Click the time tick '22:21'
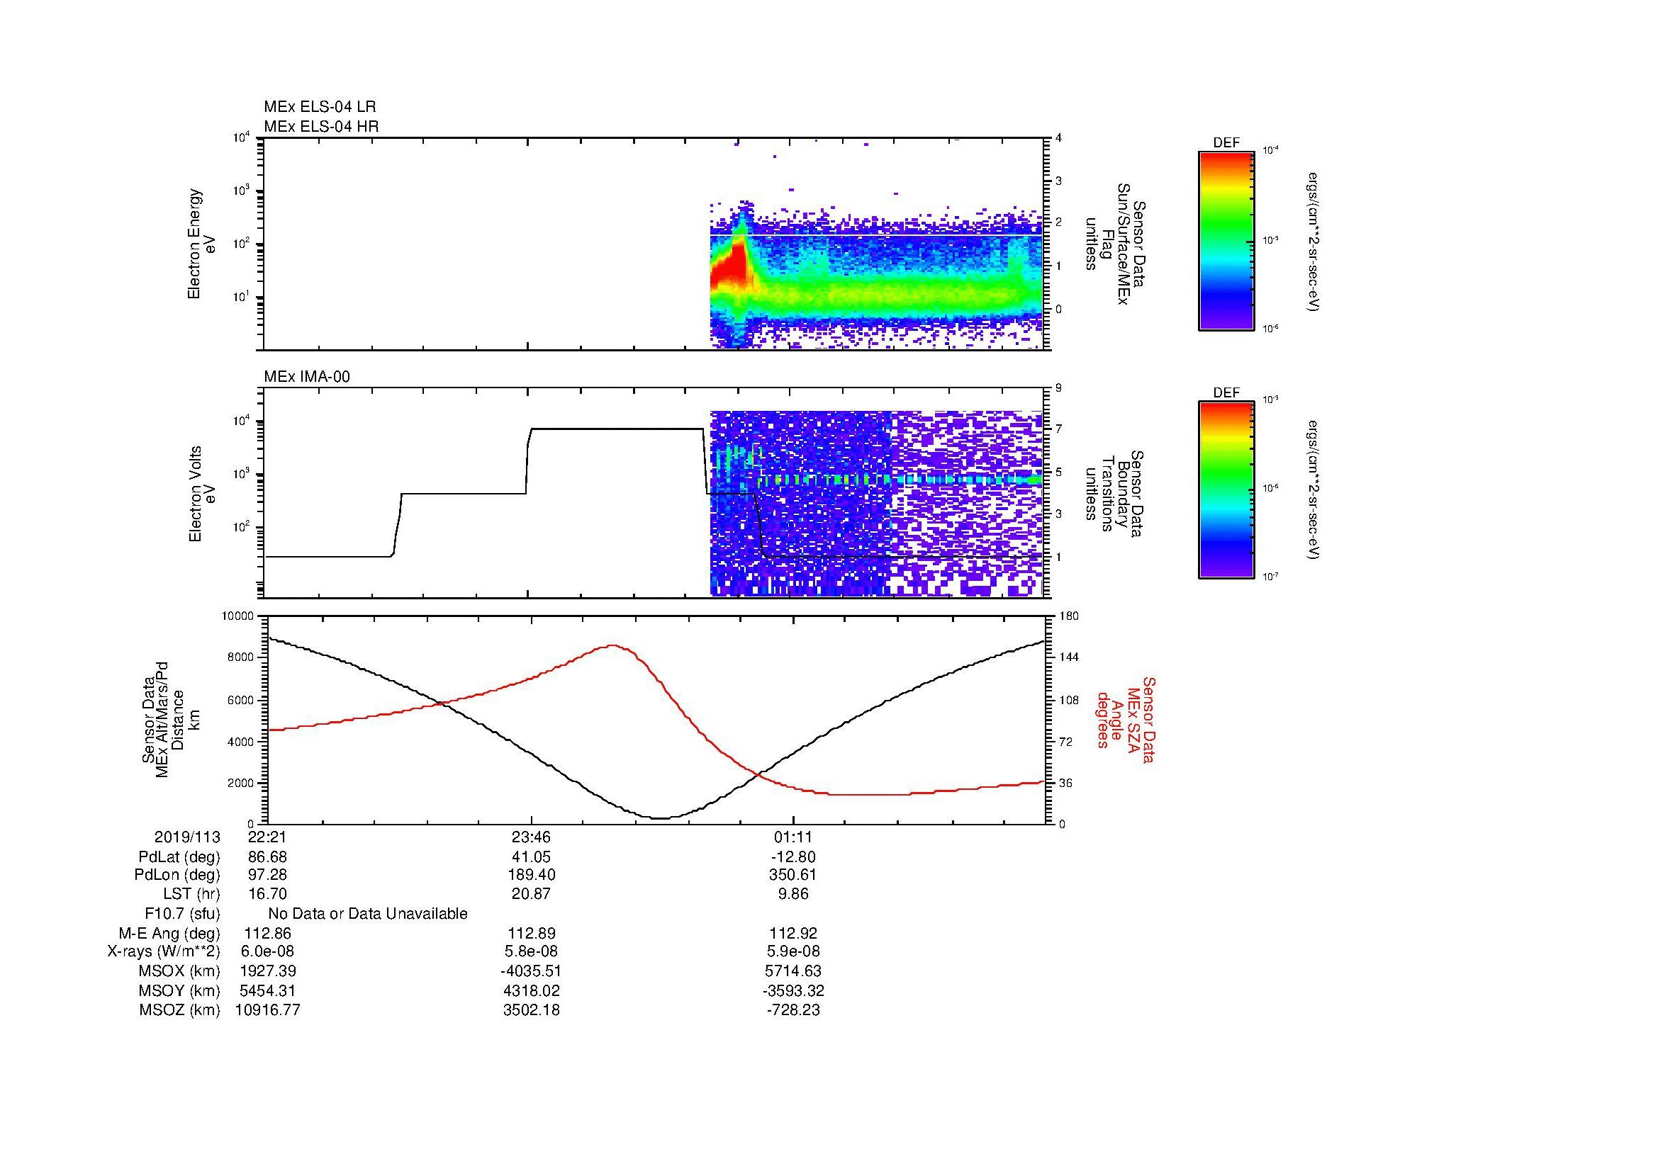 click(x=268, y=837)
